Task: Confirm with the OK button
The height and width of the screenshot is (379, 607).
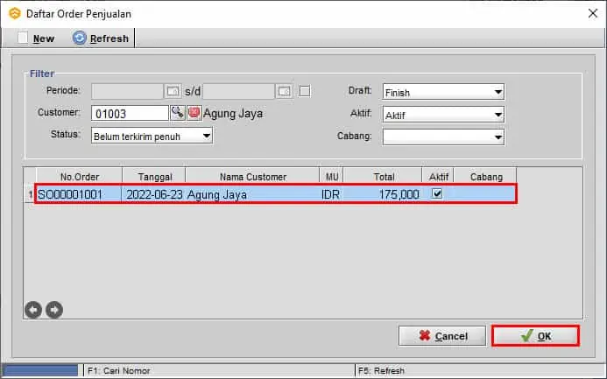Action: (x=536, y=336)
